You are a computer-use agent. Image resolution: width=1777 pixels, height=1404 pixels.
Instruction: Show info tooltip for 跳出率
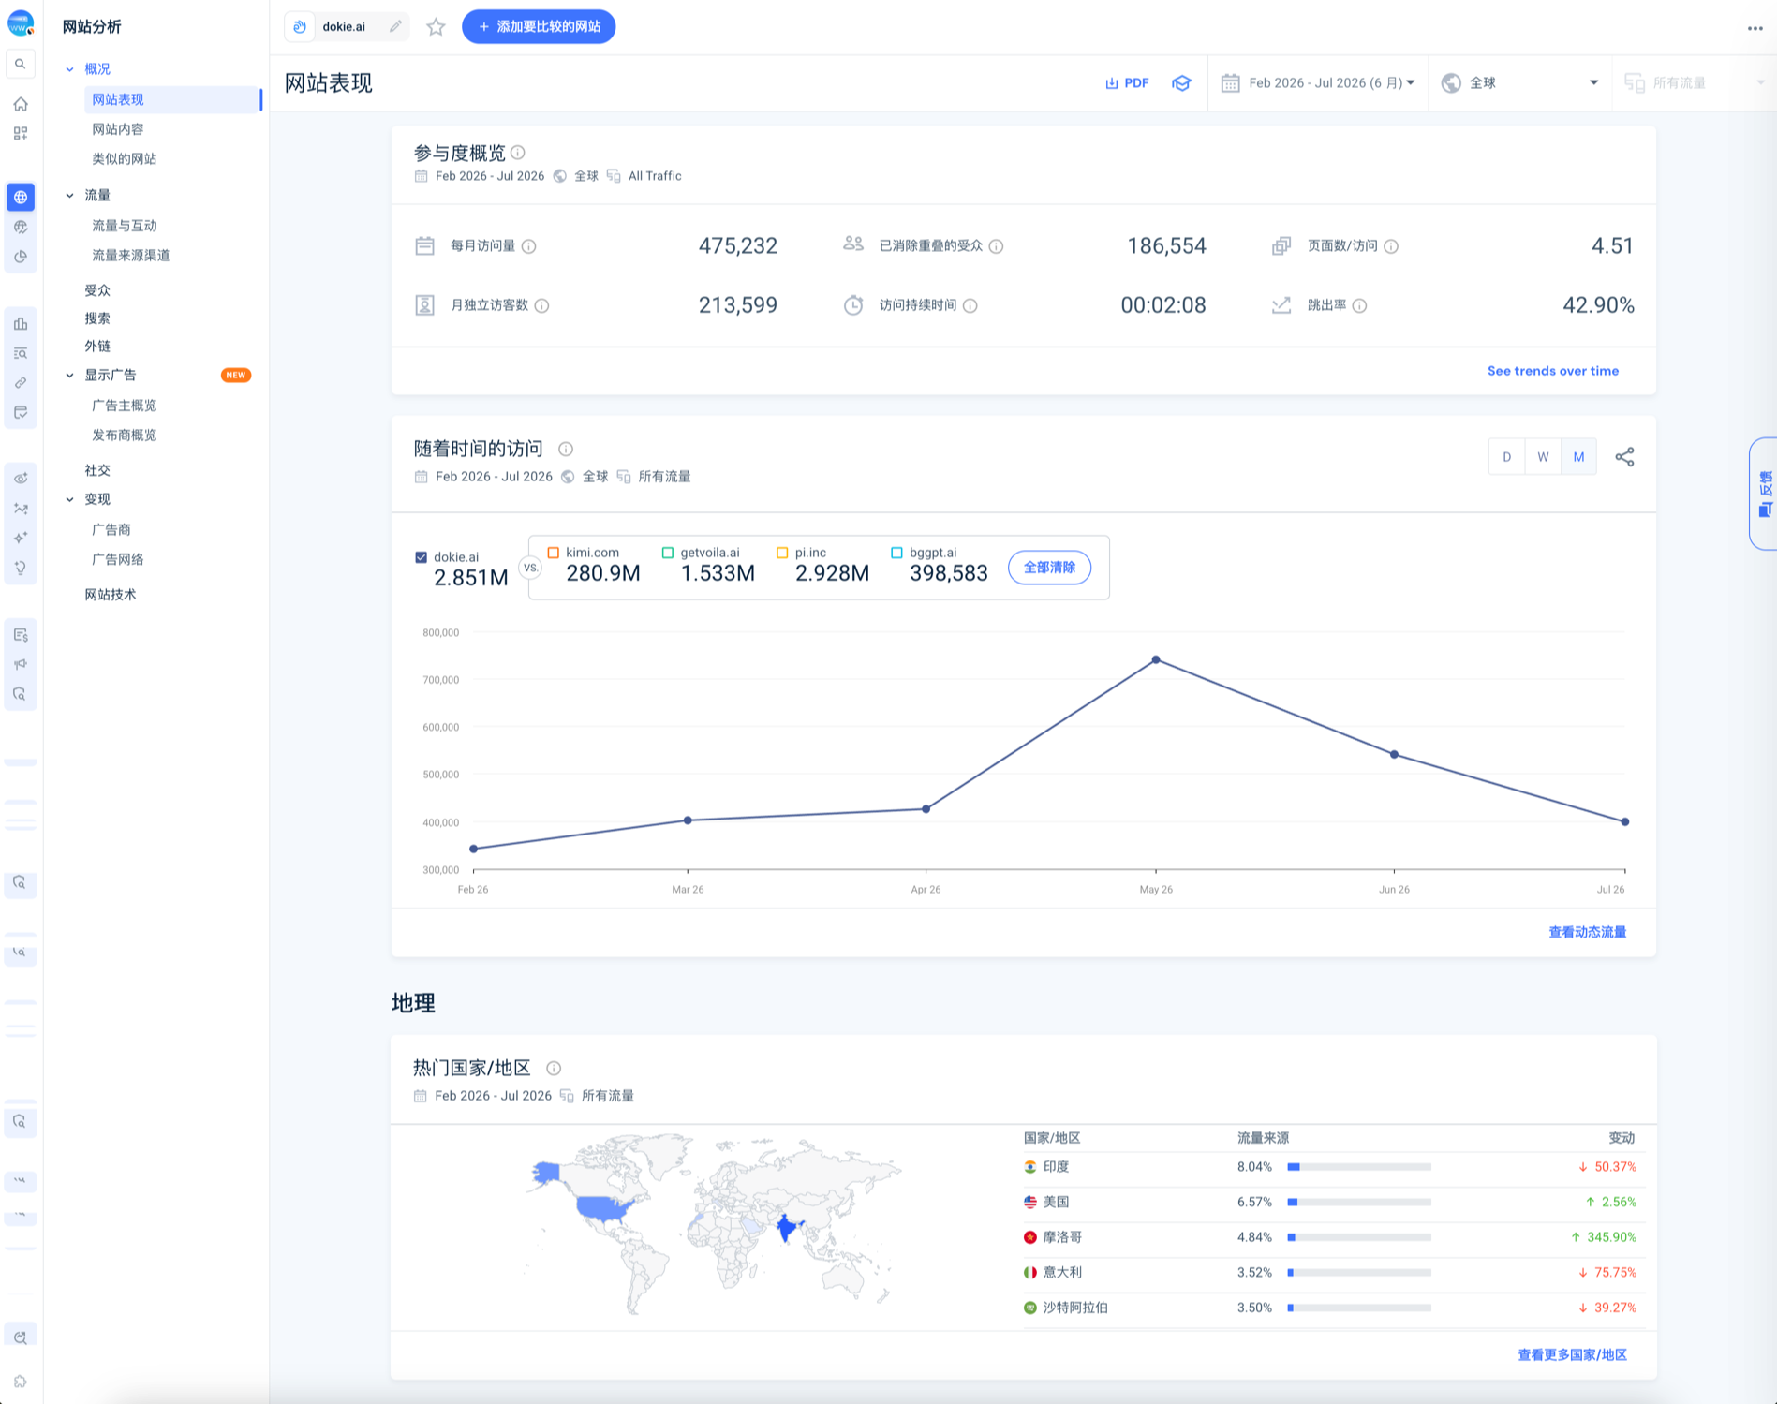point(1360,305)
